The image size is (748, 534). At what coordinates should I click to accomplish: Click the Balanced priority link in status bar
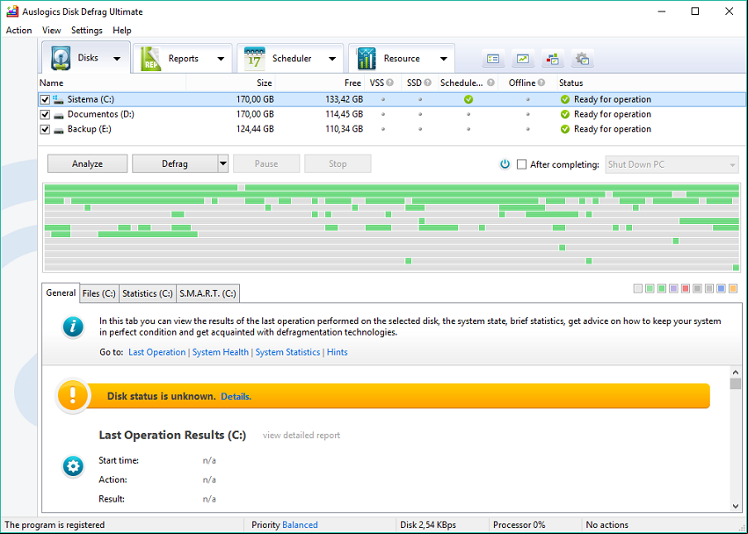[300, 525]
